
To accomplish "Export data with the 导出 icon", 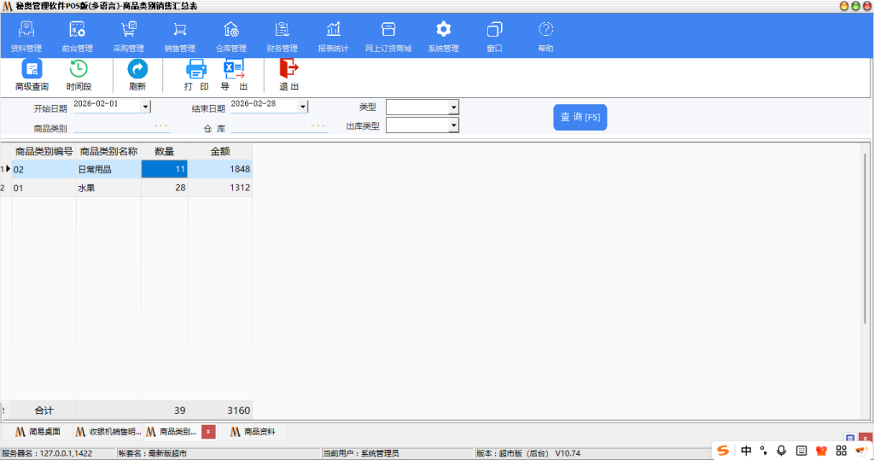I will (x=234, y=74).
